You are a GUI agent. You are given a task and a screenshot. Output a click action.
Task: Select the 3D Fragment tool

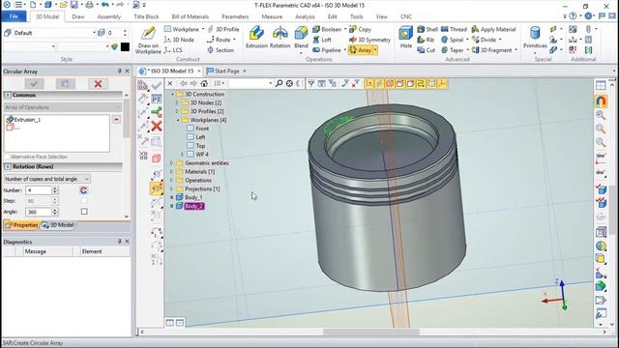point(492,50)
